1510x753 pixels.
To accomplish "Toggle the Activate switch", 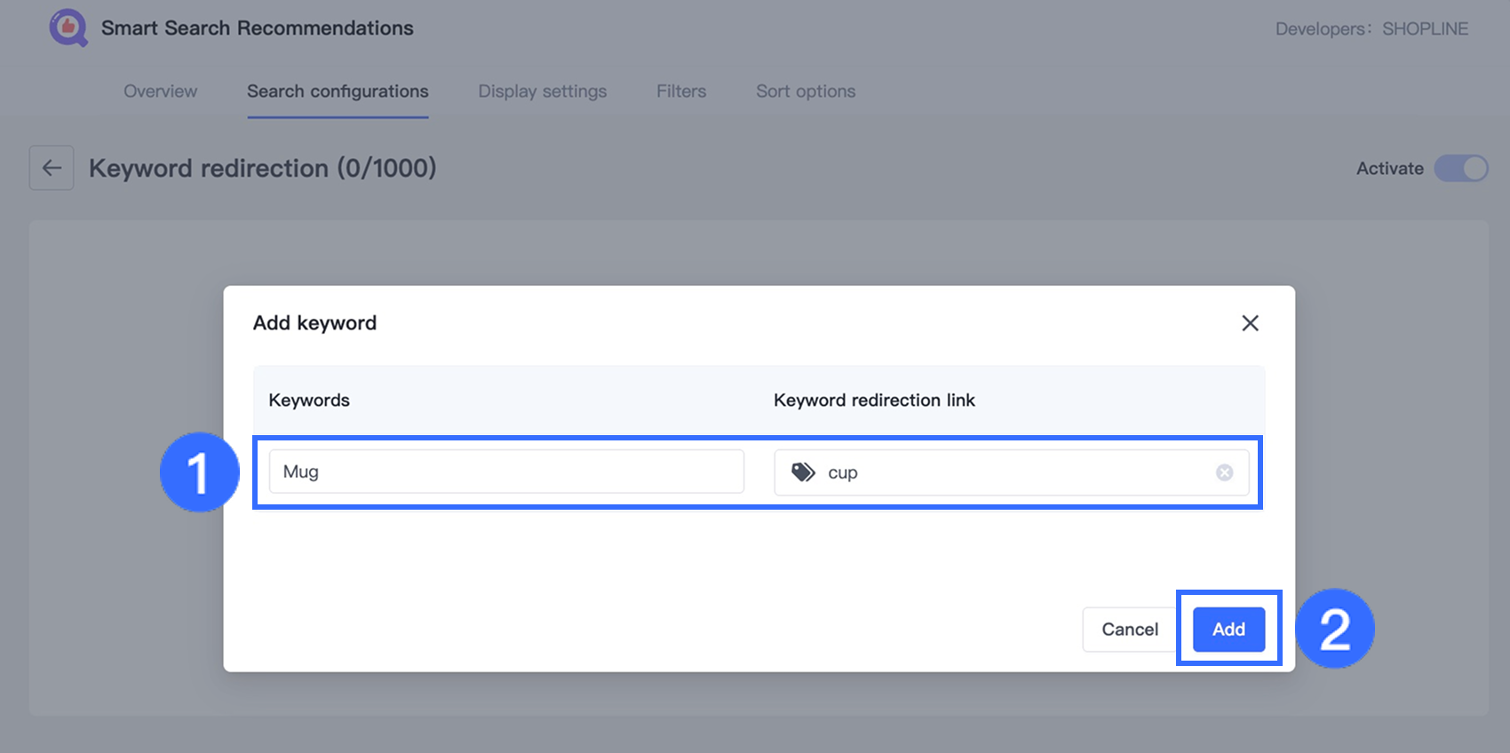I will tap(1460, 168).
